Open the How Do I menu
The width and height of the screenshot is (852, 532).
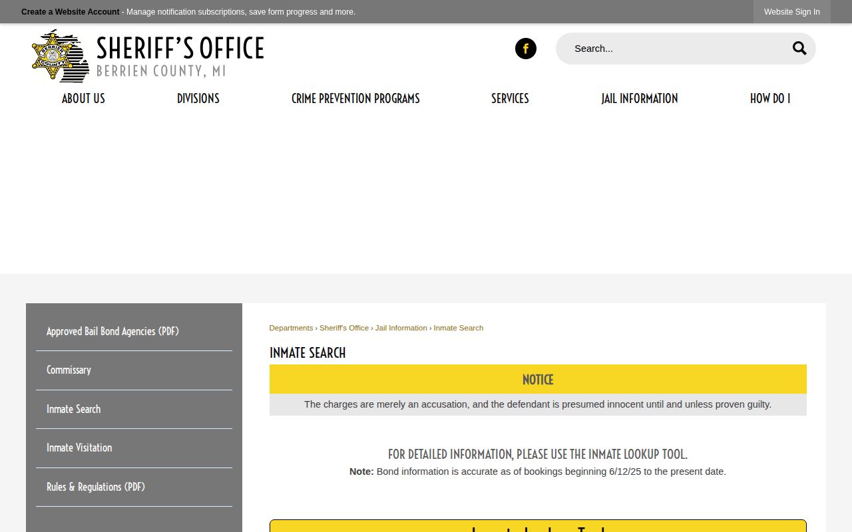tap(770, 98)
